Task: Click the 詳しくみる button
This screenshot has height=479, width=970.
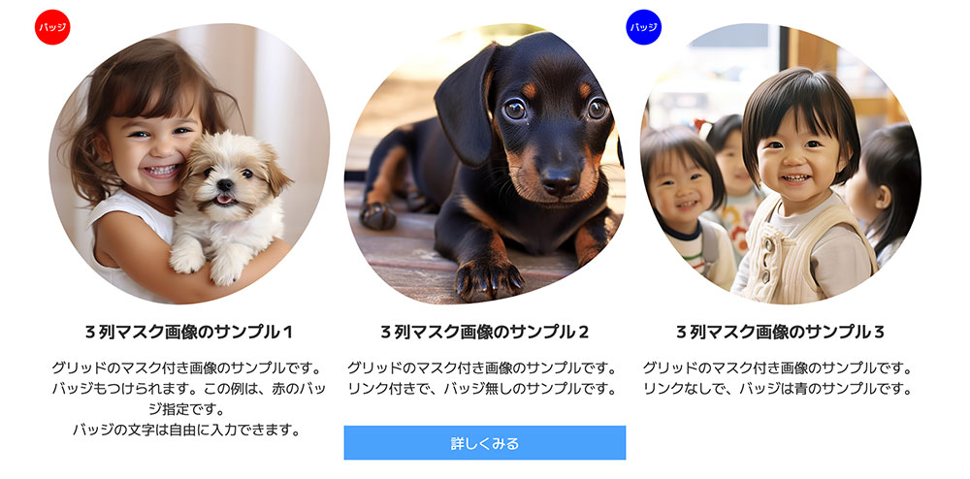Action: [x=485, y=442]
